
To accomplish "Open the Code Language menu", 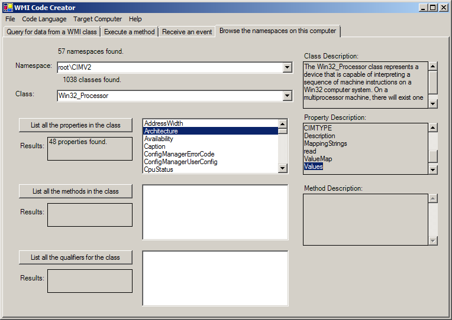I will pos(44,19).
